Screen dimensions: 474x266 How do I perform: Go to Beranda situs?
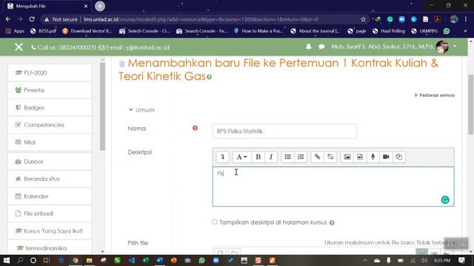[x=50, y=179]
